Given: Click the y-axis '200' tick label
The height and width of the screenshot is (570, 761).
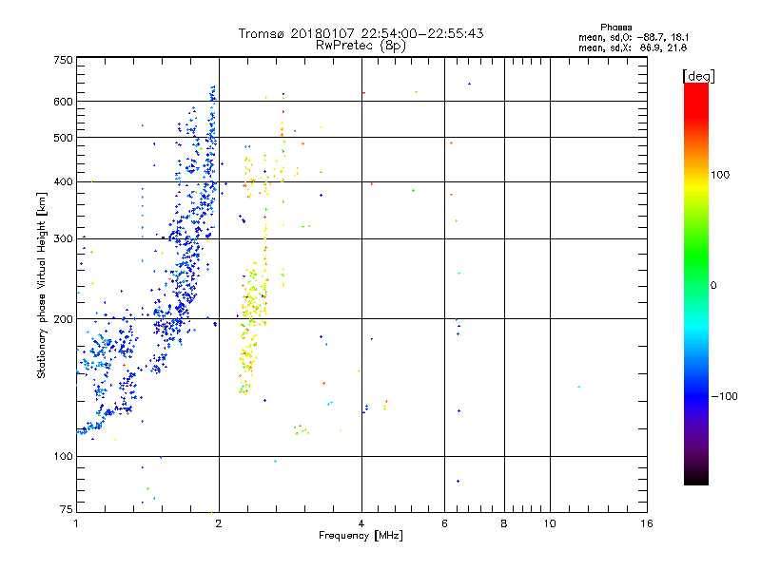Looking at the screenshot, I should (x=64, y=319).
